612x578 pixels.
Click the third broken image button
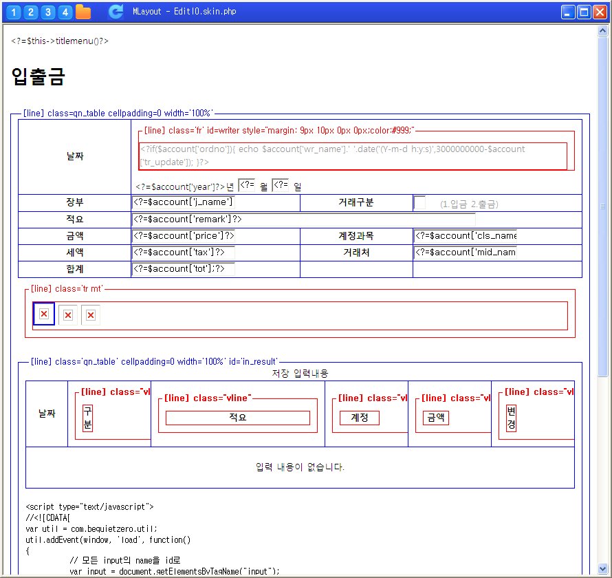click(x=90, y=315)
